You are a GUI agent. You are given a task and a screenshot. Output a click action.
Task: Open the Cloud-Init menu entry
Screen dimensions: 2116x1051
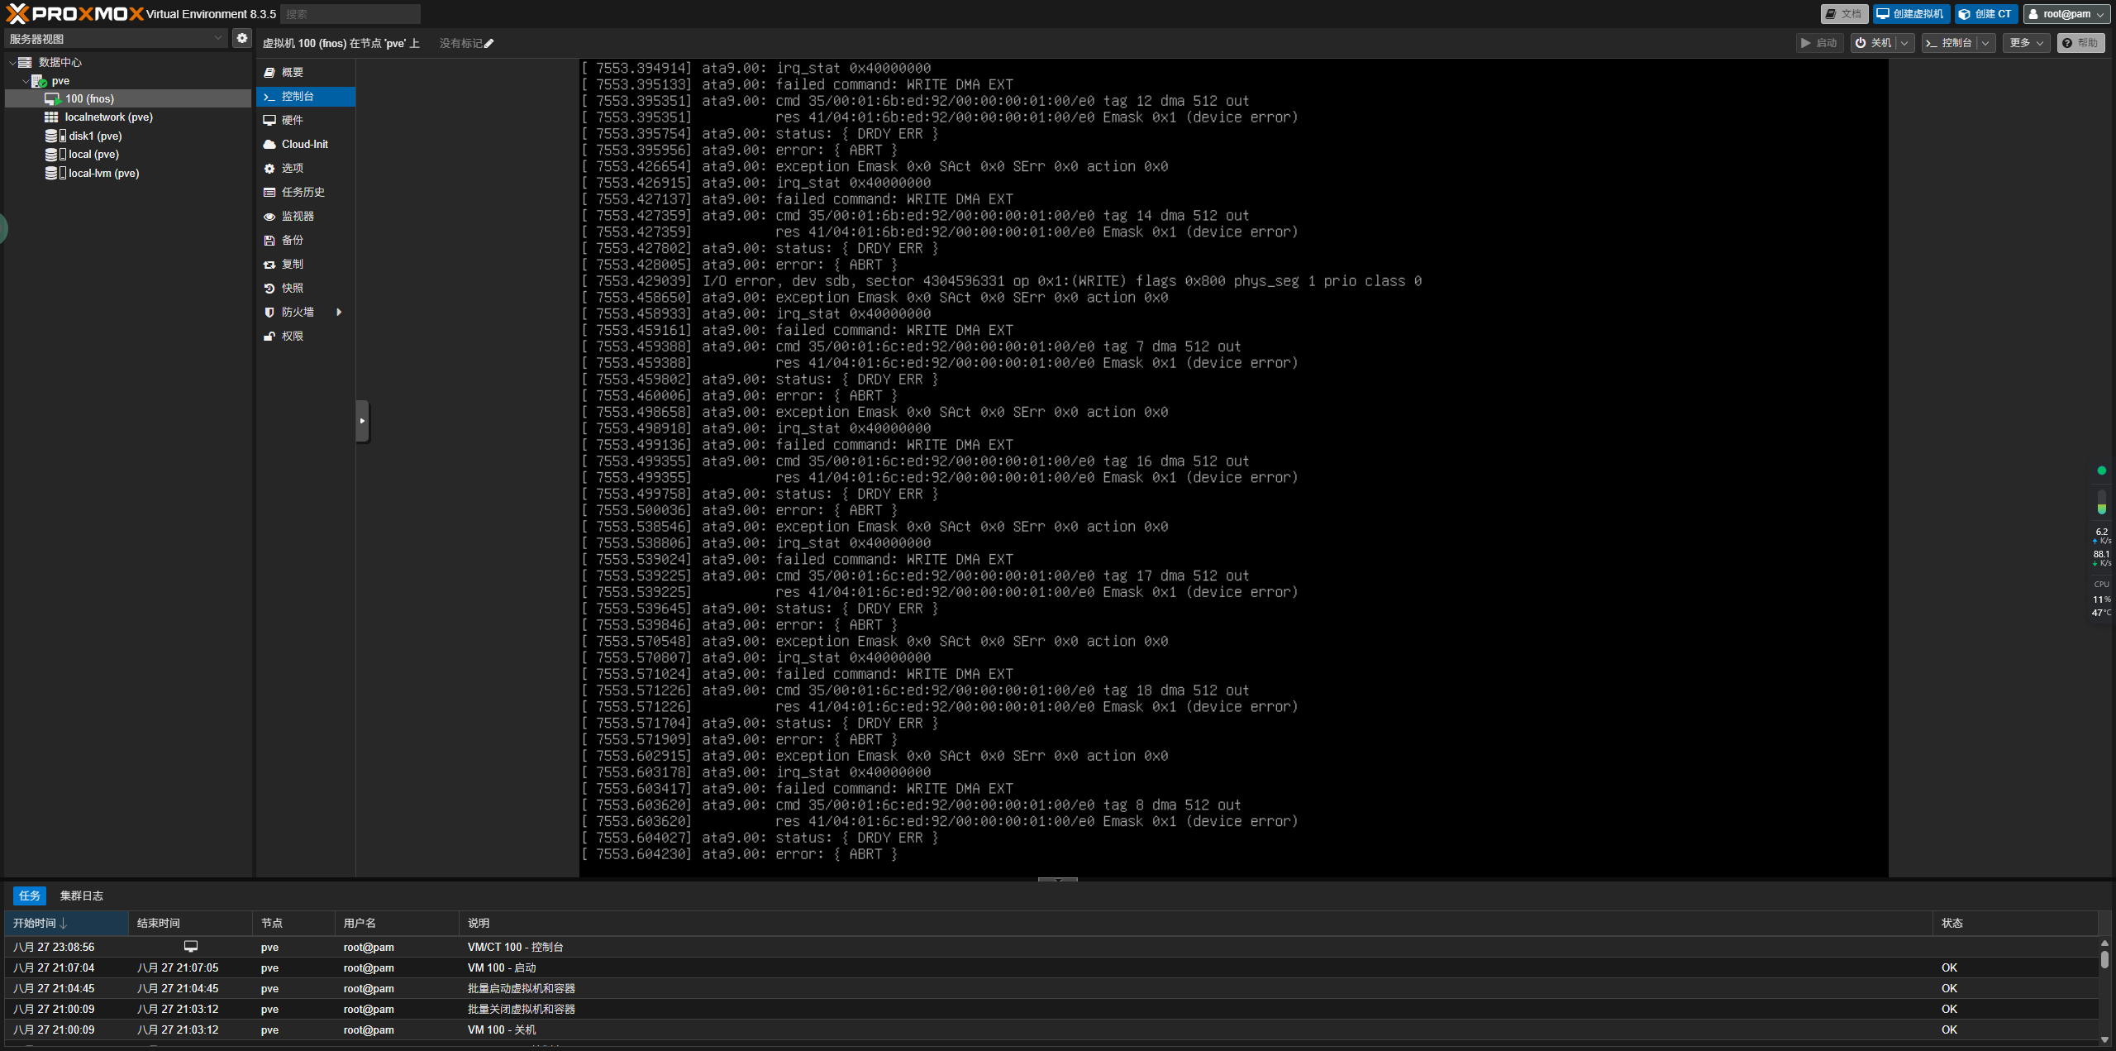[x=304, y=144]
